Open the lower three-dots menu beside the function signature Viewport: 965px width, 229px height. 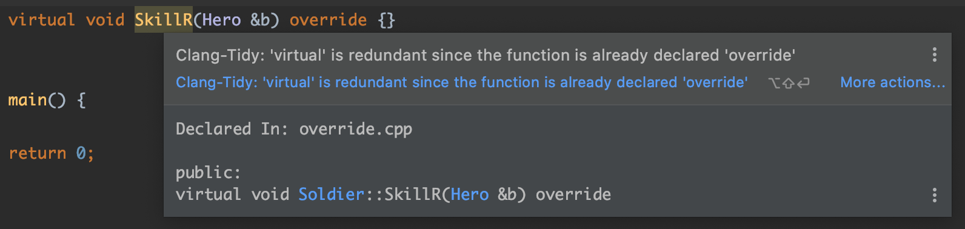934,194
